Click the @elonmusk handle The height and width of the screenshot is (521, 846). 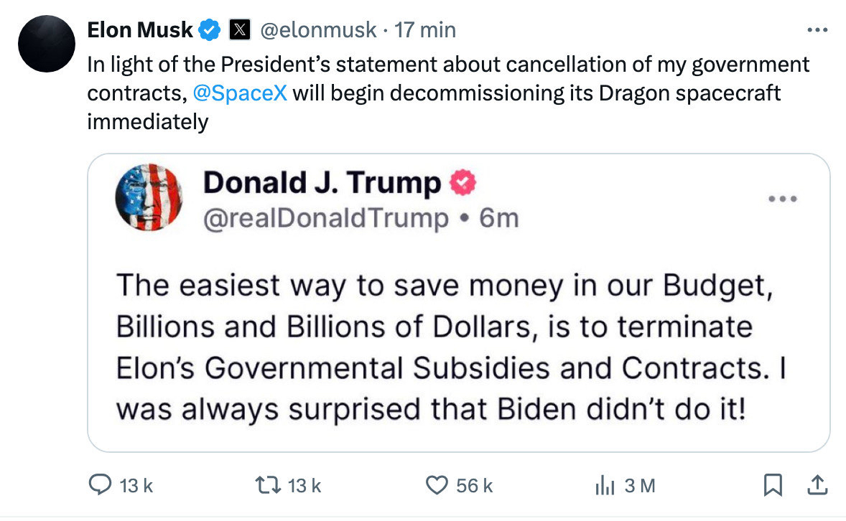click(317, 29)
